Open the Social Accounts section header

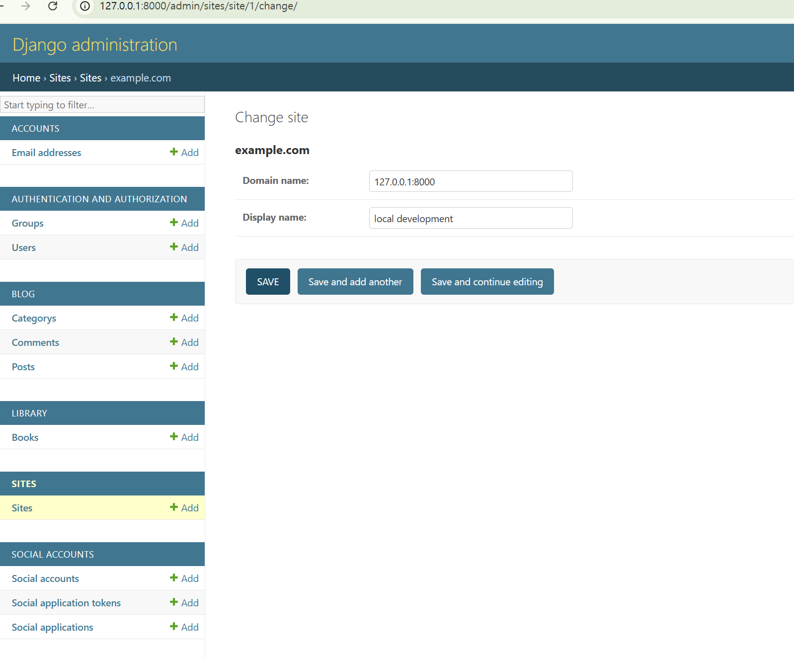(x=53, y=554)
